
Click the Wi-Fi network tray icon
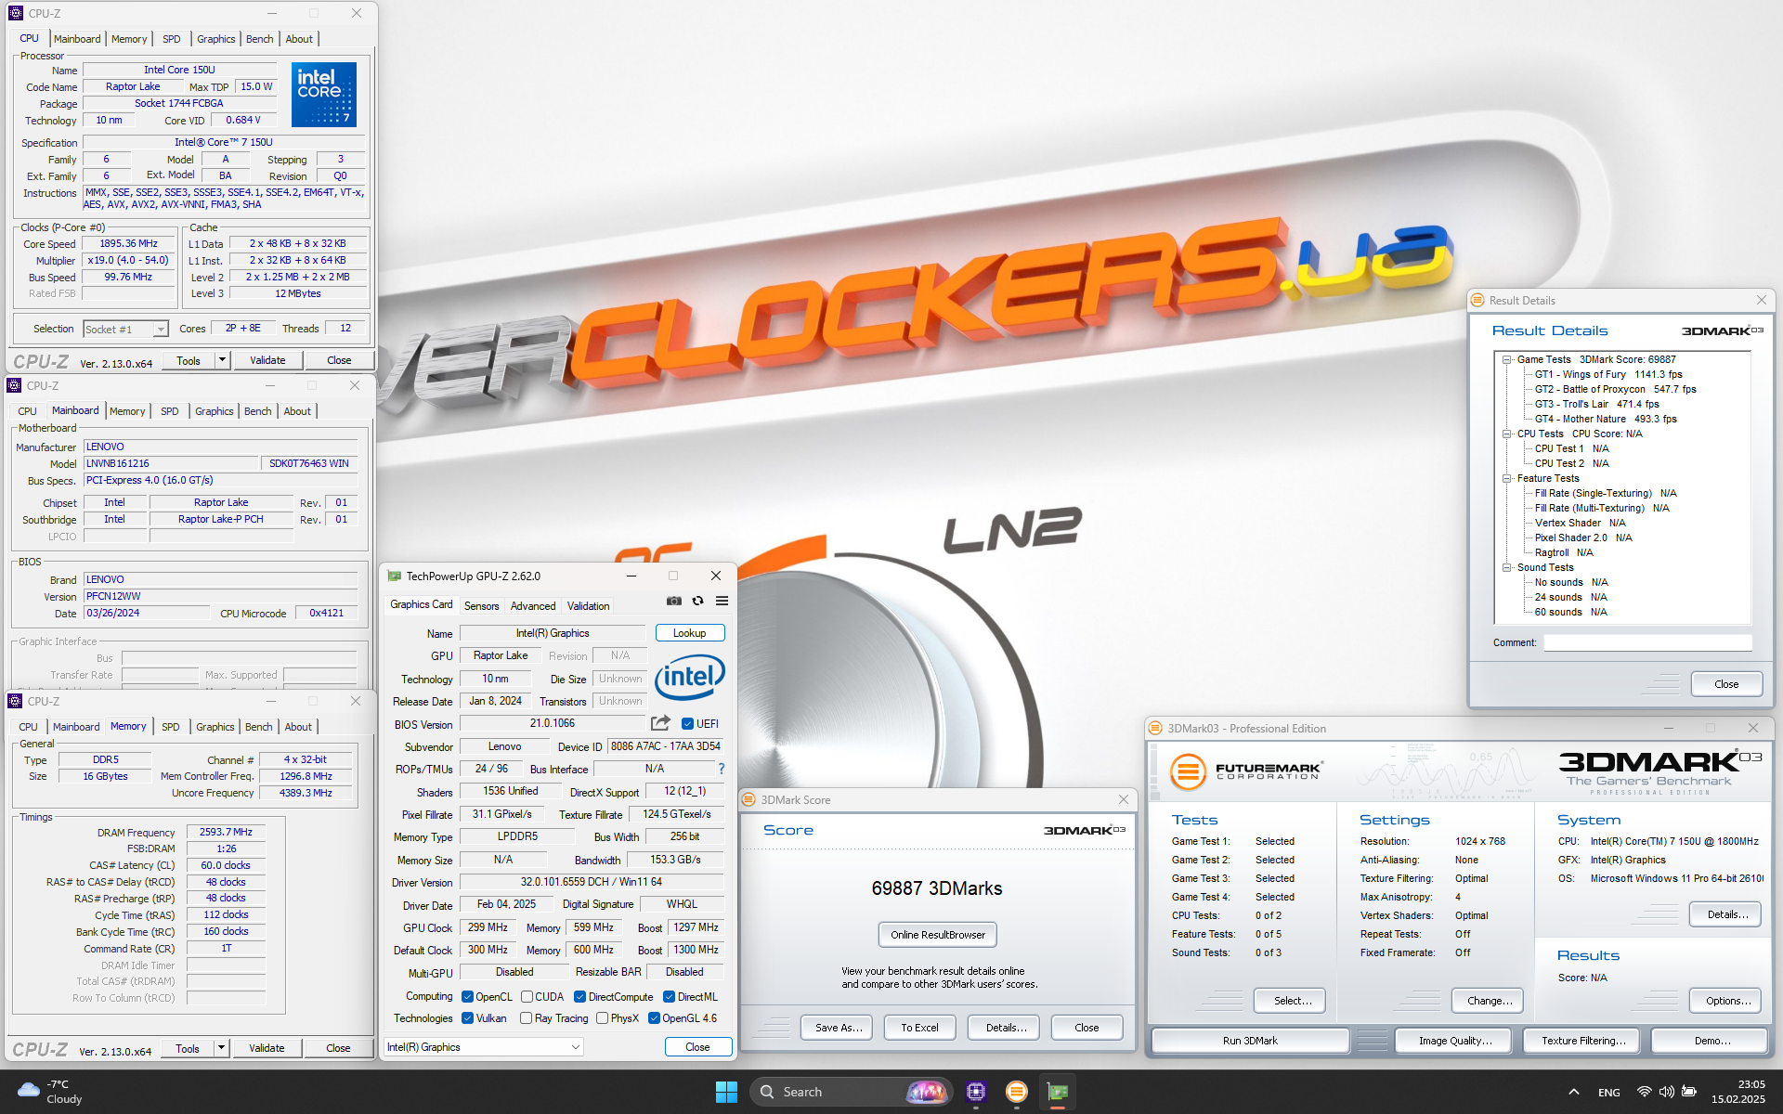[x=1645, y=1092]
